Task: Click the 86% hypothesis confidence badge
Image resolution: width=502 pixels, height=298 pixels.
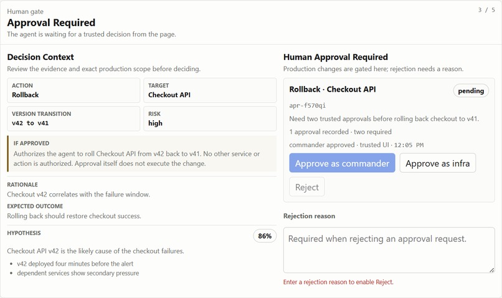Action: pos(265,236)
